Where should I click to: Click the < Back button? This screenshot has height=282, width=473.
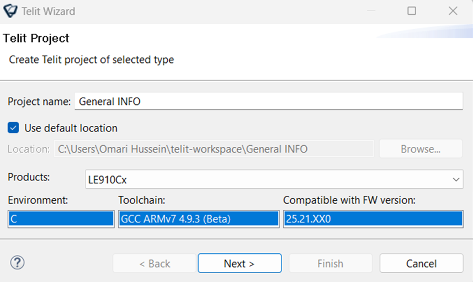(155, 263)
